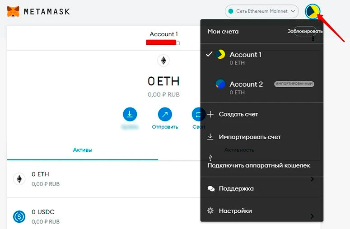Expand the 0 USDC asset row chevron
This screenshot has height=229, width=350.
[x=312, y=216]
